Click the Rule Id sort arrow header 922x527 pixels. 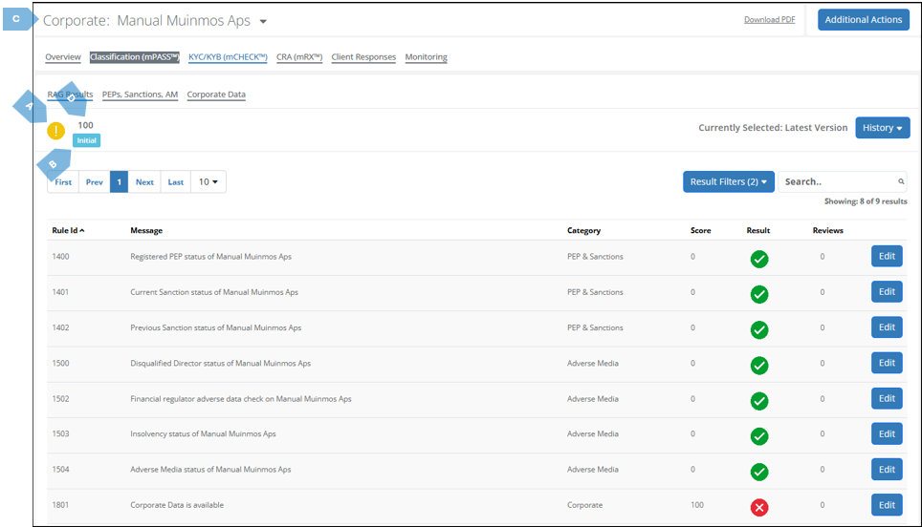click(68, 230)
